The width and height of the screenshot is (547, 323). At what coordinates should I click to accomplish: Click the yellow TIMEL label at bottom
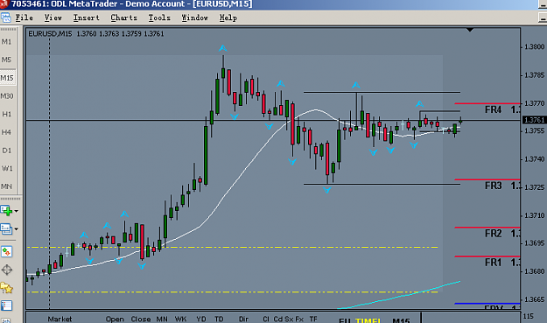[368, 320]
